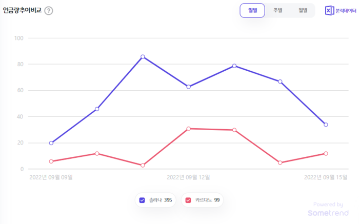Switch to the 주별 weekly tab
This screenshot has width=359, height=224.
(277, 10)
